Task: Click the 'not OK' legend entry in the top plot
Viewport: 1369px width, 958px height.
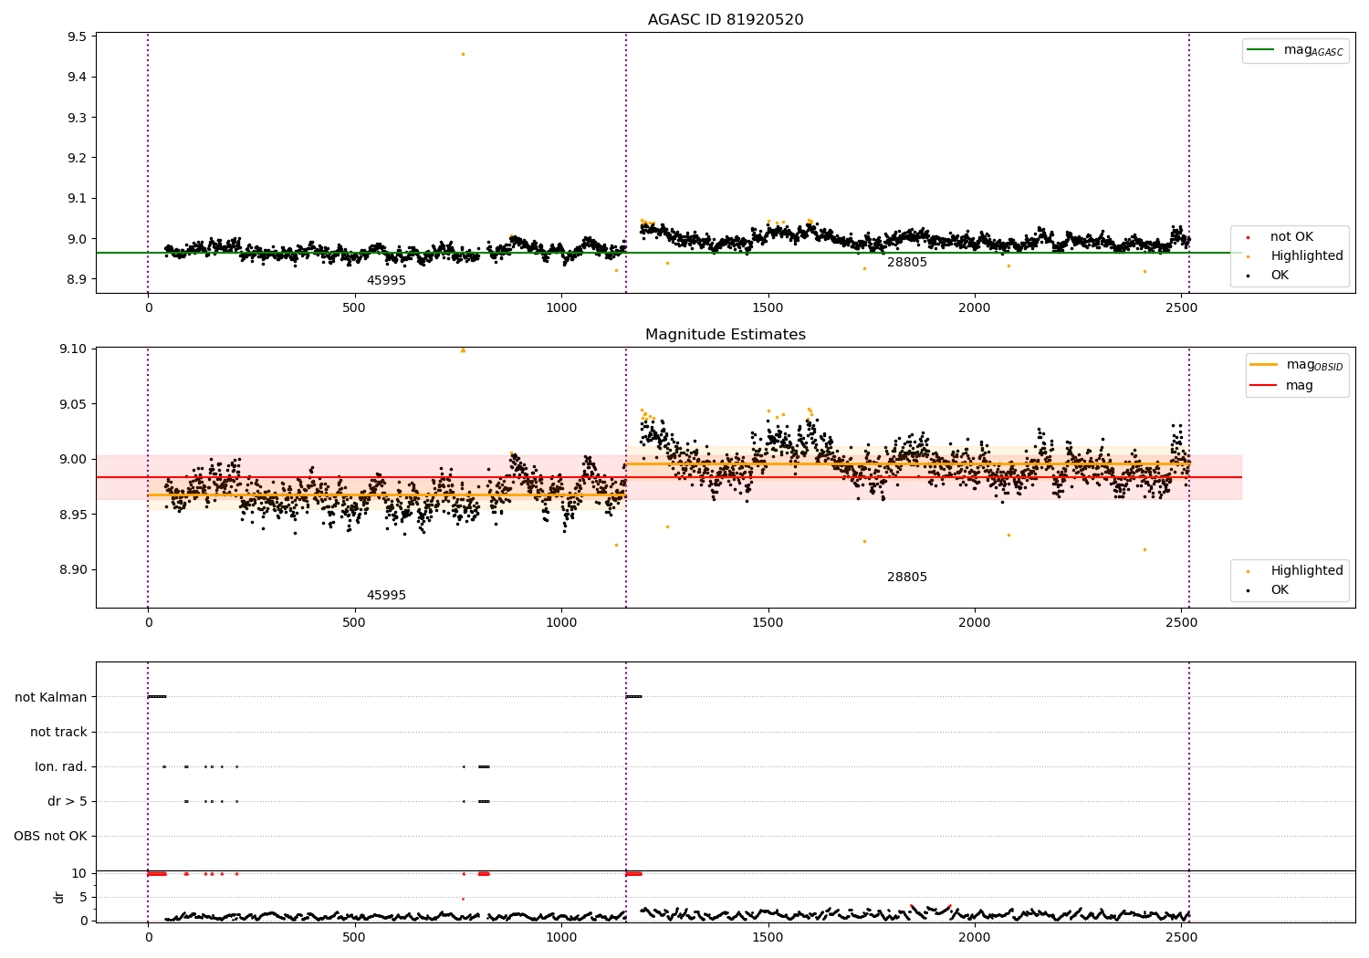Action: point(1291,237)
